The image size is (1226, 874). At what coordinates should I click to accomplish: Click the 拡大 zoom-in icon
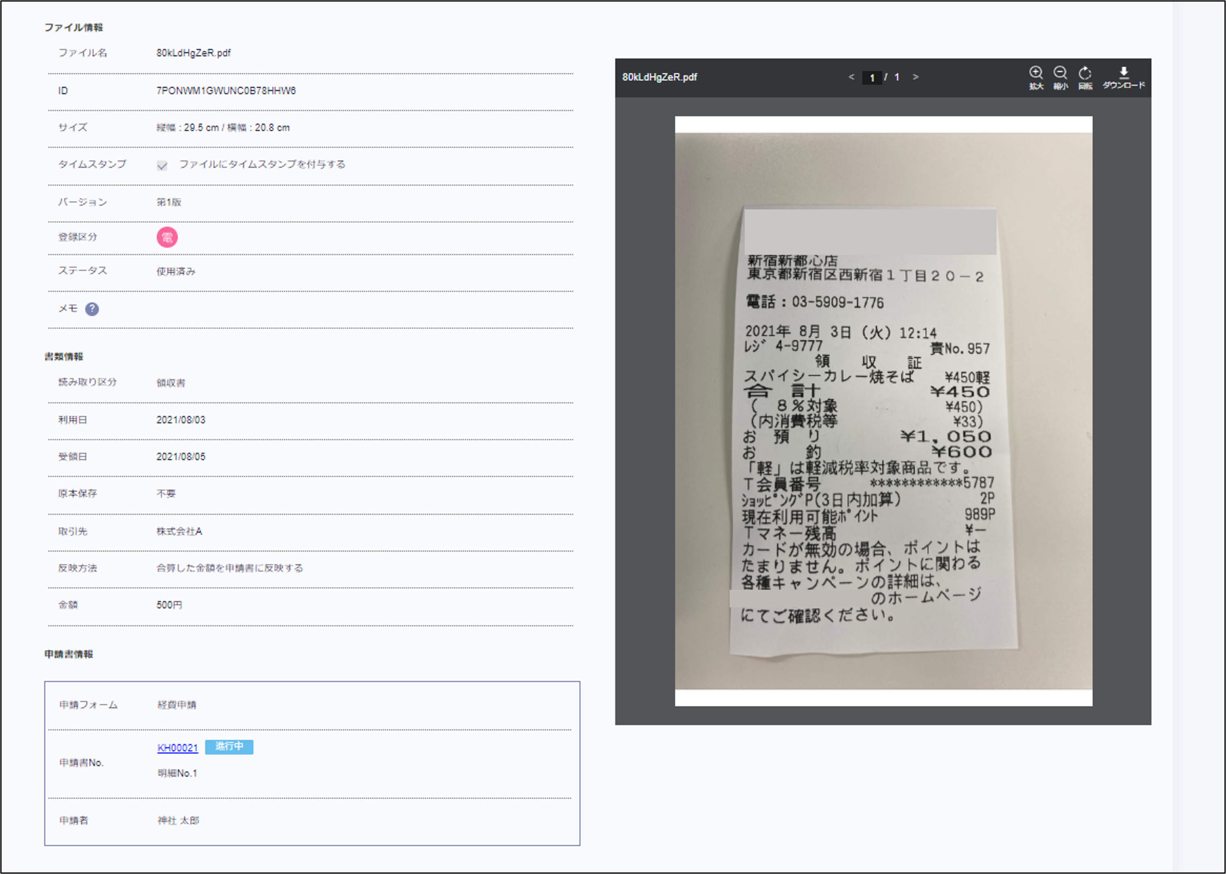pos(1035,73)
